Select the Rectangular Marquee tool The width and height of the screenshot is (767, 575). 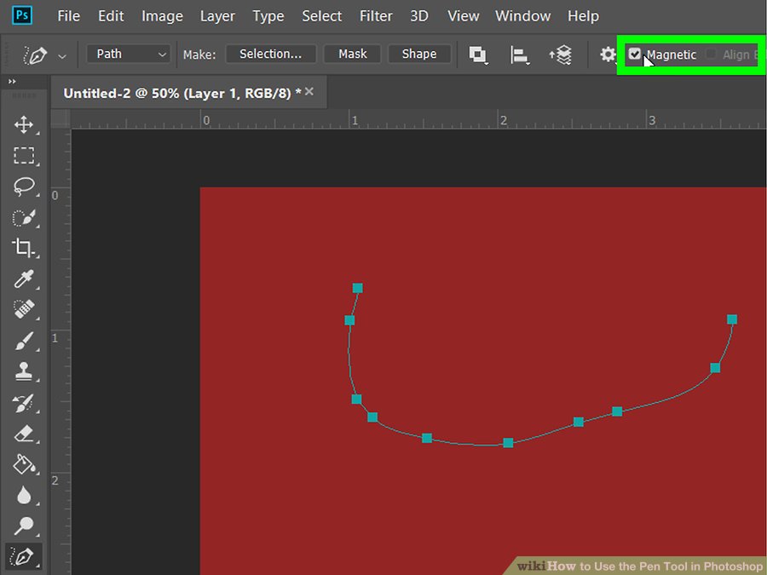point(24,156)
